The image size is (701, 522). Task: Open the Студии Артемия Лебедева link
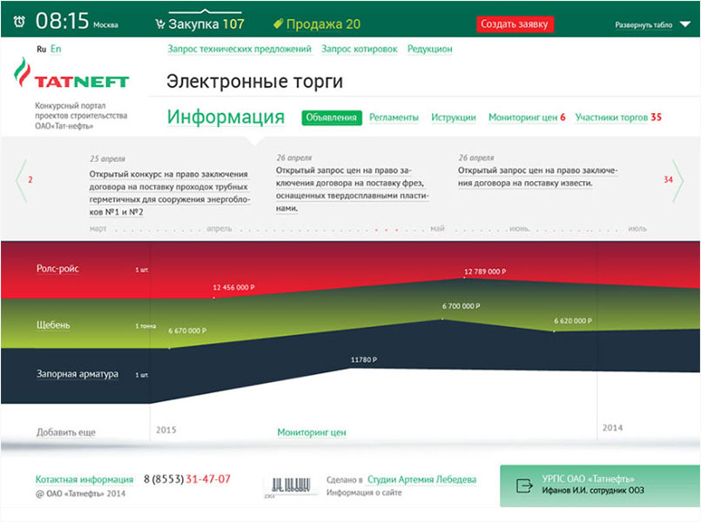421,479
